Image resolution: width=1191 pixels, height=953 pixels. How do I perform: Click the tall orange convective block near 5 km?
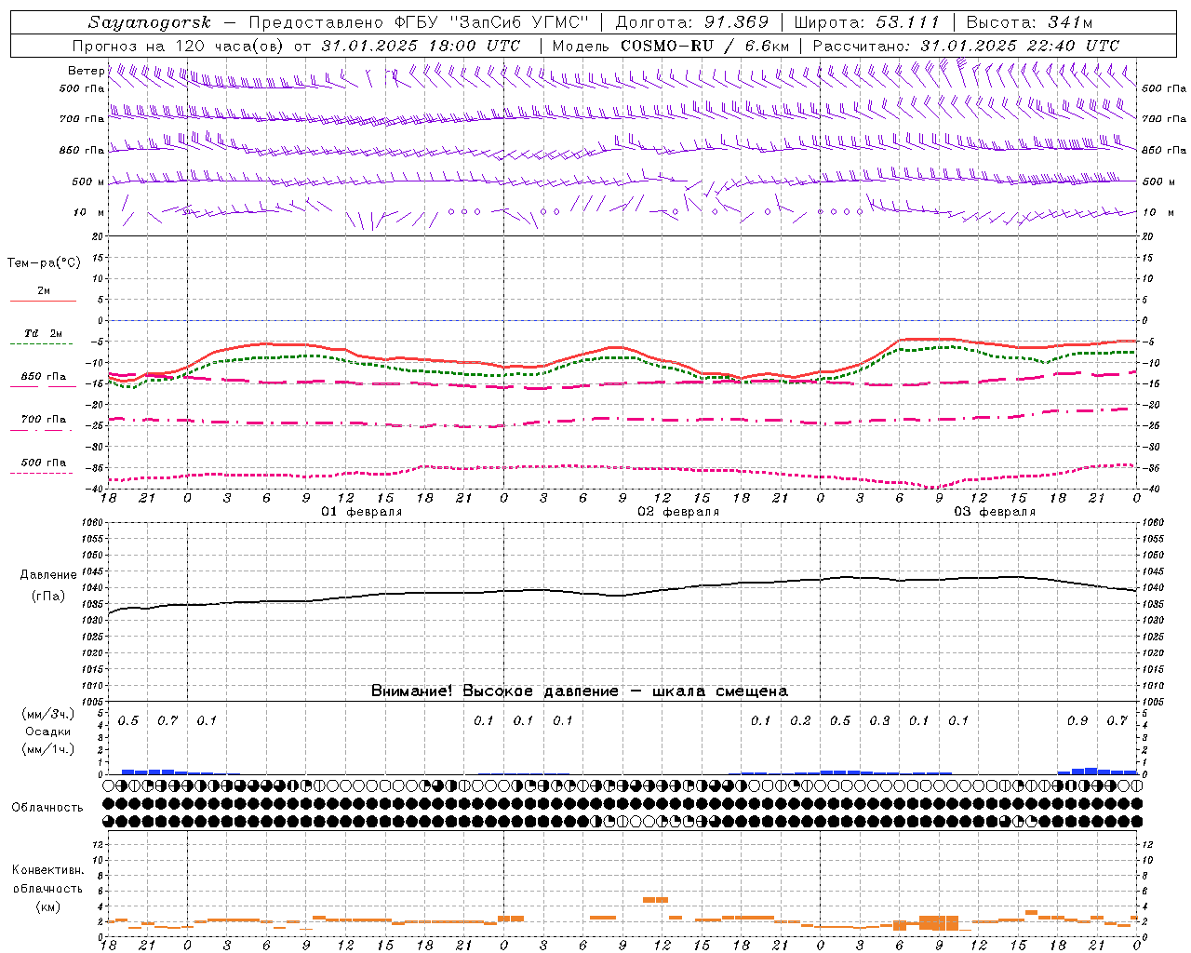pos(656,899)
